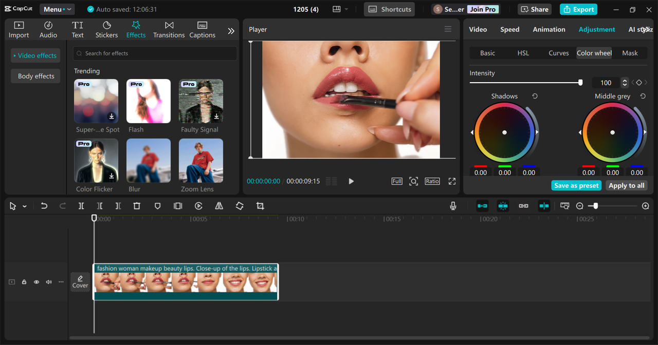Click Save as preset button
Image resolution: width=658 pixels, height=345 pixels.
576,185
